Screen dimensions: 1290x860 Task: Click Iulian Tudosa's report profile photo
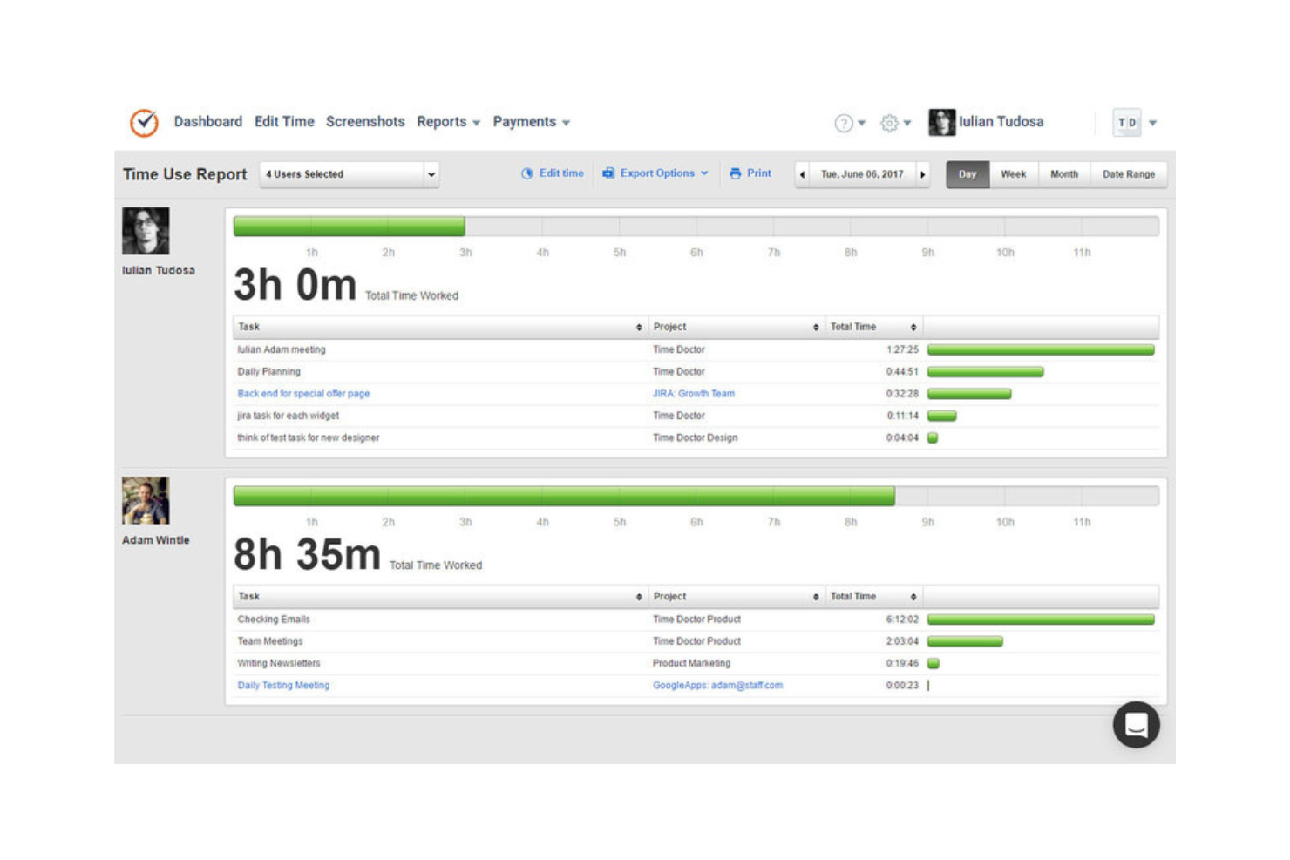146,231
